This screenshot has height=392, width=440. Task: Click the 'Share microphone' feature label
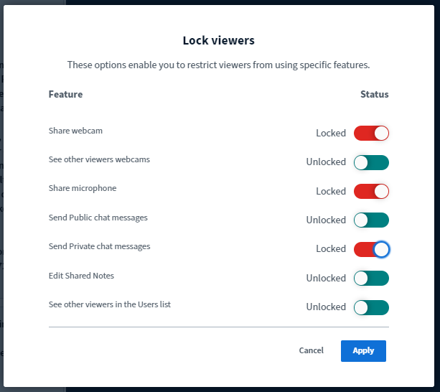[x=82, y=188]
